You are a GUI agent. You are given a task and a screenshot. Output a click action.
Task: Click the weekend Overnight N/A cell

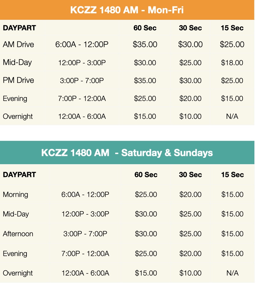point(232,273)
